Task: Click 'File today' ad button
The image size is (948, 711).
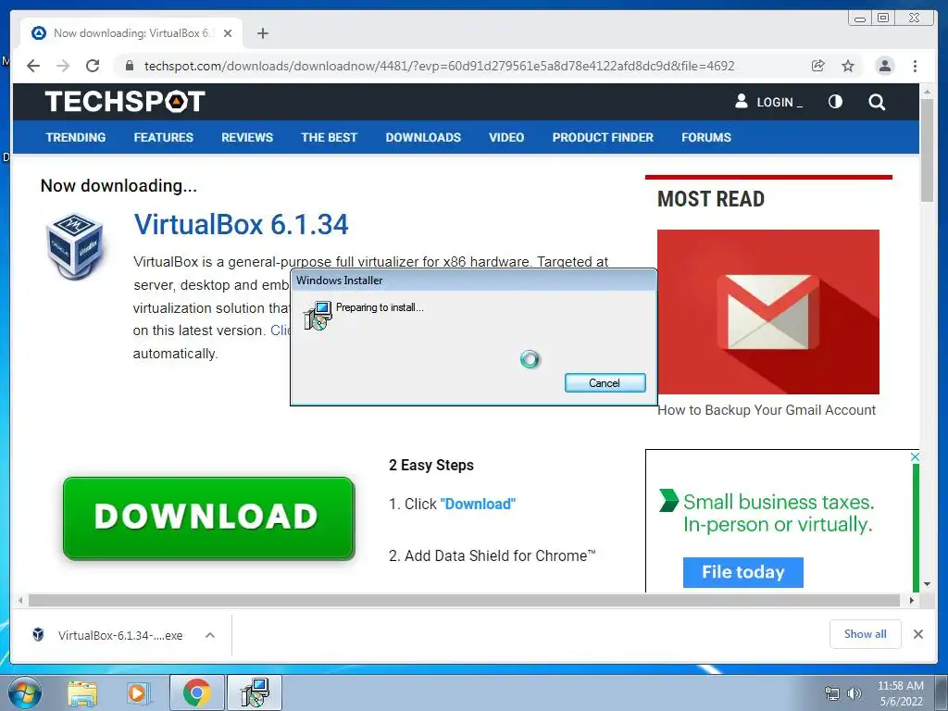Action: tap(743, 572)
